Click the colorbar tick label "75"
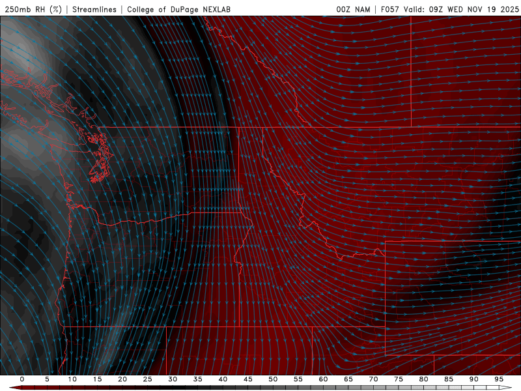The image size is (521, 391). 399,379
